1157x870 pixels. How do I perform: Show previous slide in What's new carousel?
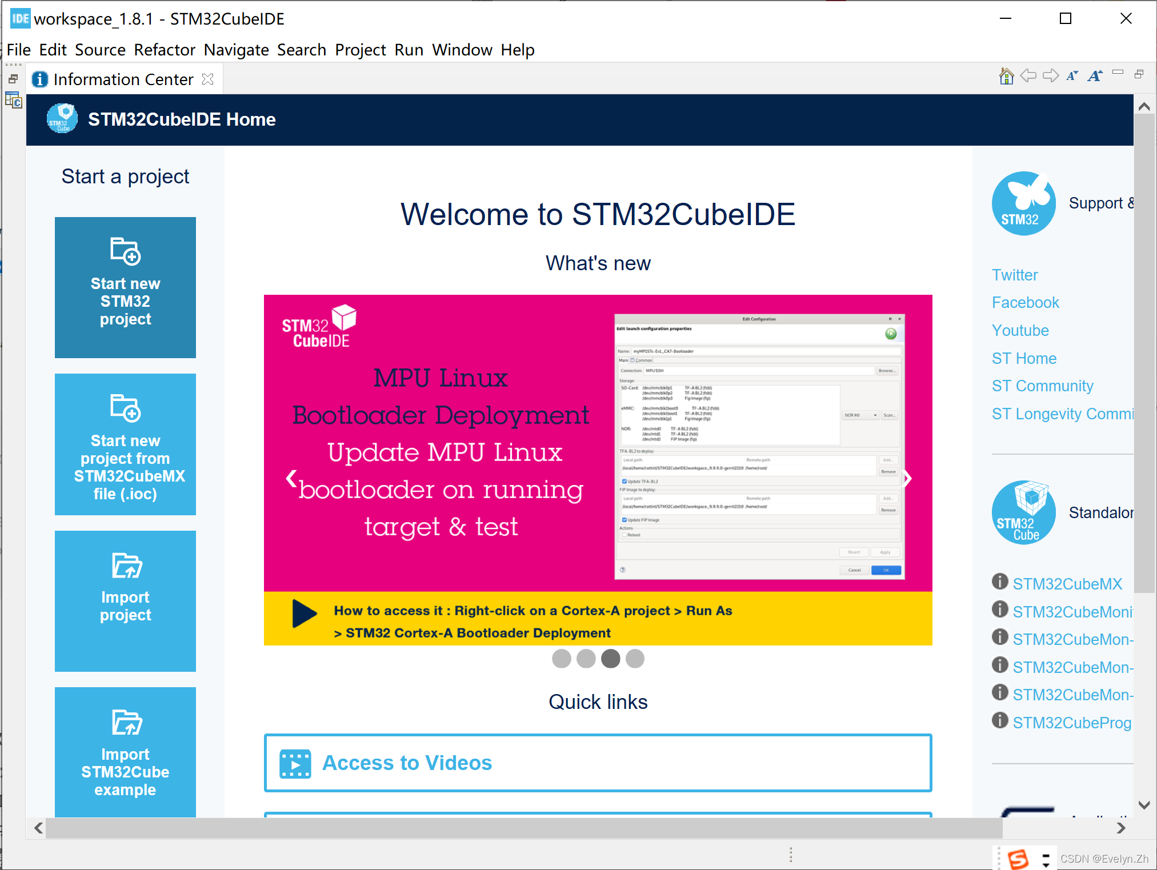click(291, 478)
